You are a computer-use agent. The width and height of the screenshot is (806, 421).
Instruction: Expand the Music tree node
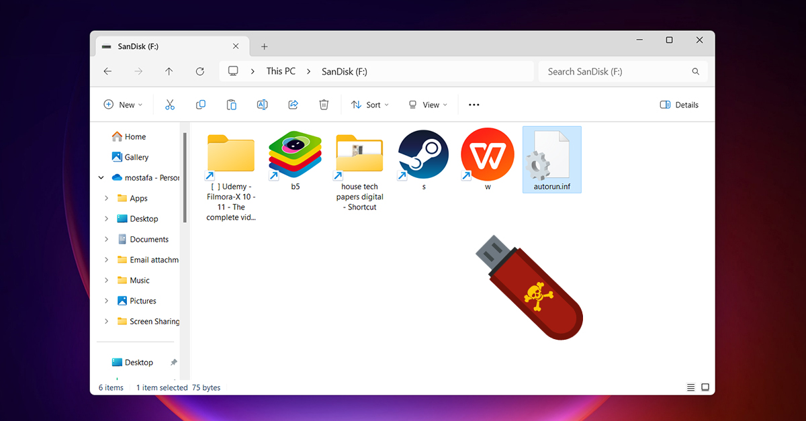[x=107, y=280]
